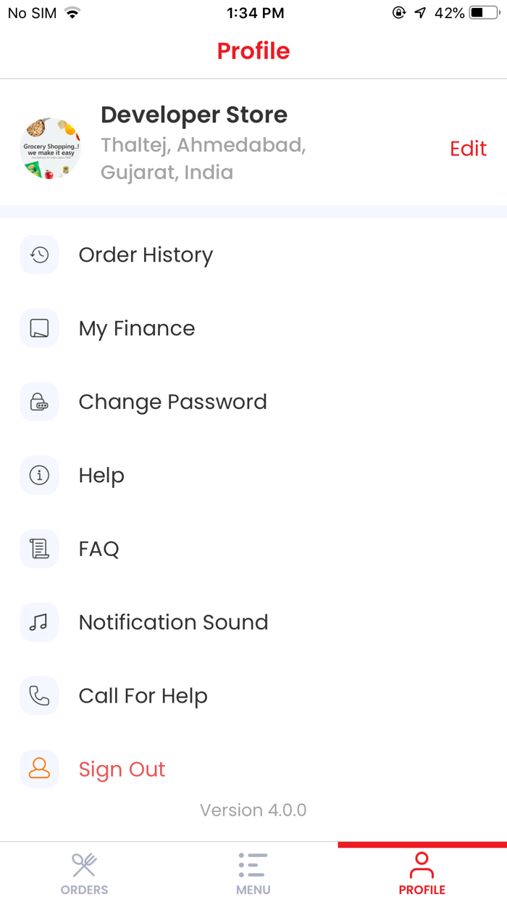Tap the Notification Sound music note icon
Viewport: 507px width, 902px height.
point(39,622)
